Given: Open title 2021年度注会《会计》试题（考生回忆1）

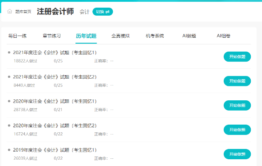Looking at the screenshot, I should point(55,53).
